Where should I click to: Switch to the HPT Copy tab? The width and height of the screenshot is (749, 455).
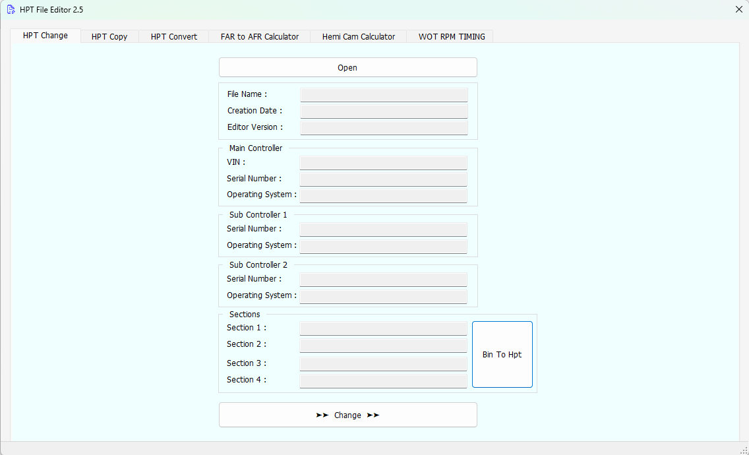109,37
